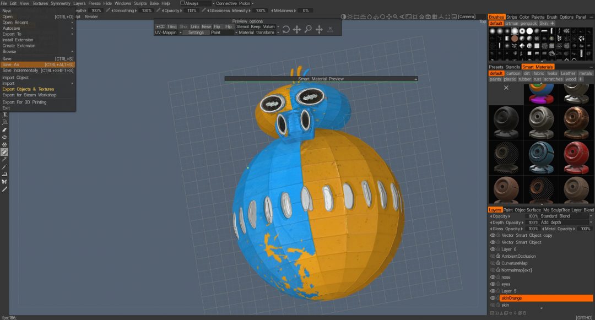This screenshot has height=320, width=595.
Task: Click the navigation zoom icon in camera toolbar
Action: 396,17
